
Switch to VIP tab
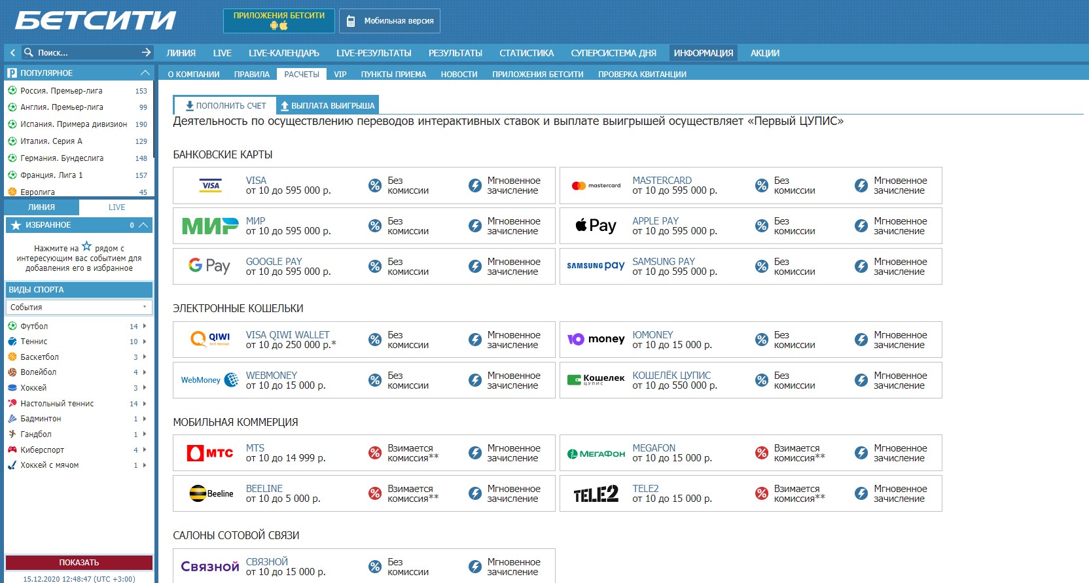coord(340,75)
